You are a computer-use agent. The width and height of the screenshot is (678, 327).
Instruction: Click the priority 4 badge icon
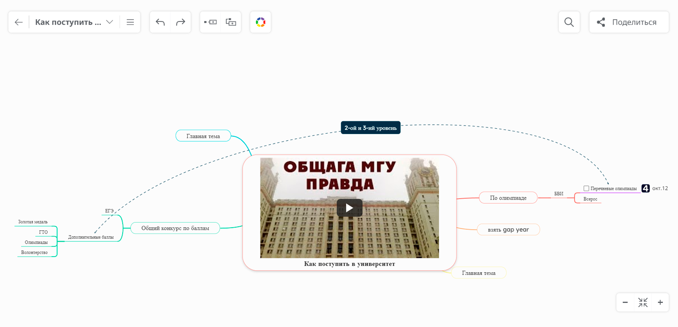point(645,188)
